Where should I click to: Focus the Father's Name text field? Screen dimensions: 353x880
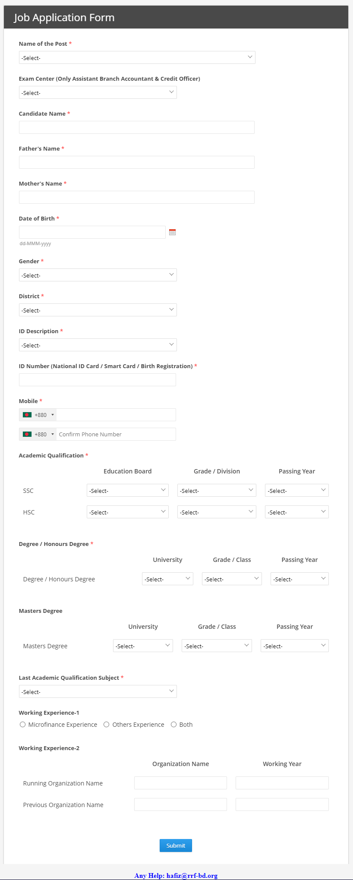137,162
